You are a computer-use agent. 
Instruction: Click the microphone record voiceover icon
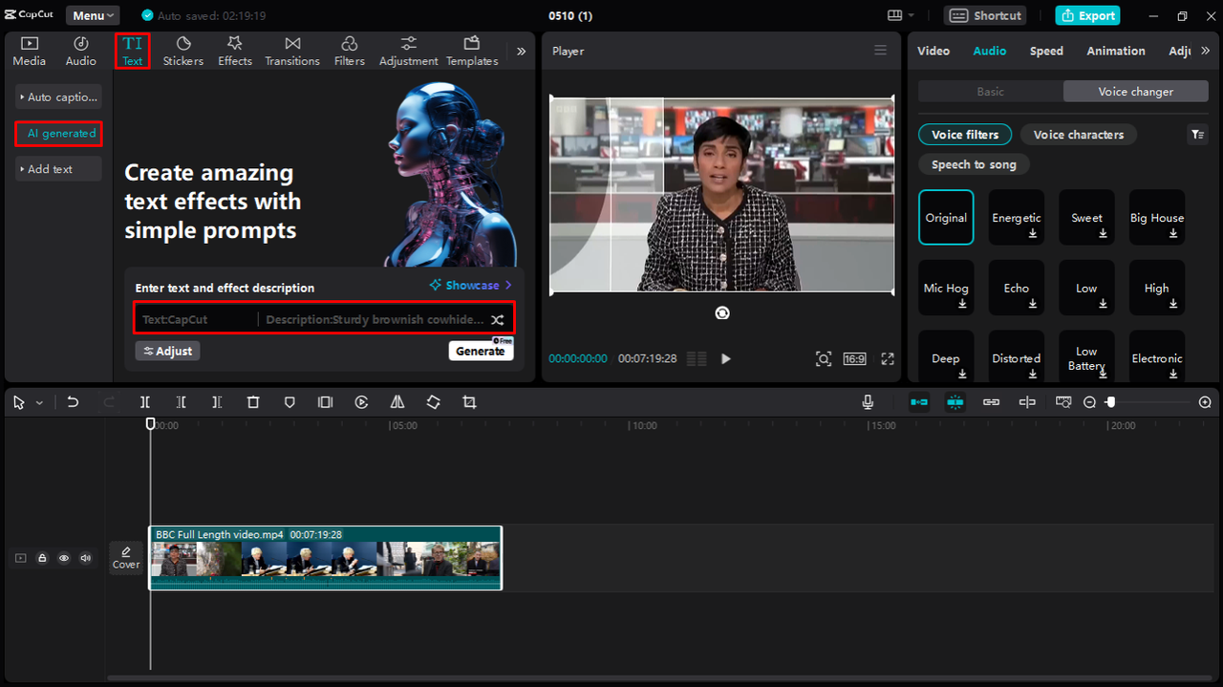click(868, 402)
